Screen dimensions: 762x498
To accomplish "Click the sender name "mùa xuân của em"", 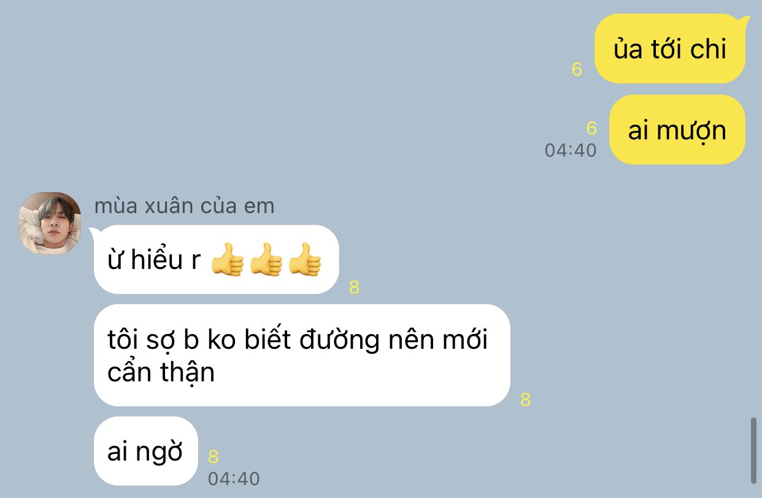I will (184, 206).
